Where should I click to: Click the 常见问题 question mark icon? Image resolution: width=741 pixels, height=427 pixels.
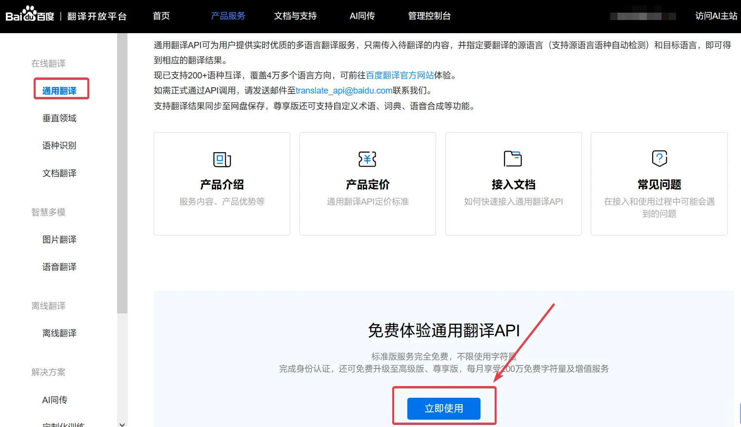coord(659,158)
